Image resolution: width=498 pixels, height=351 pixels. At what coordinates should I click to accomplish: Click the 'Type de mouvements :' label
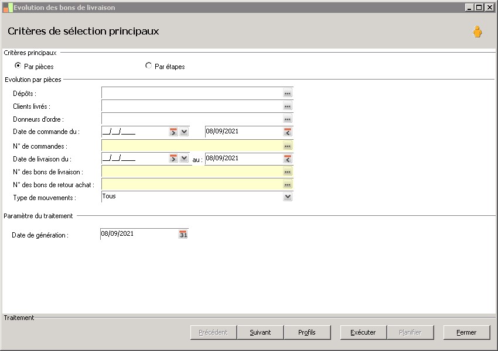point(45,198)
